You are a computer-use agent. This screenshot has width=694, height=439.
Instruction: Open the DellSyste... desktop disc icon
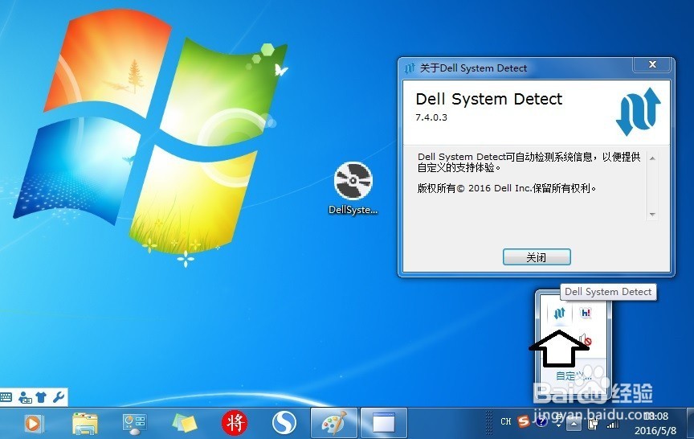pos(353,188)
